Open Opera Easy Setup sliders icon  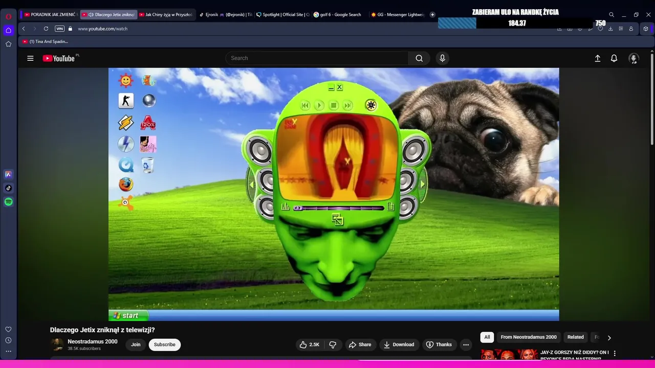[x=621, y=29]
